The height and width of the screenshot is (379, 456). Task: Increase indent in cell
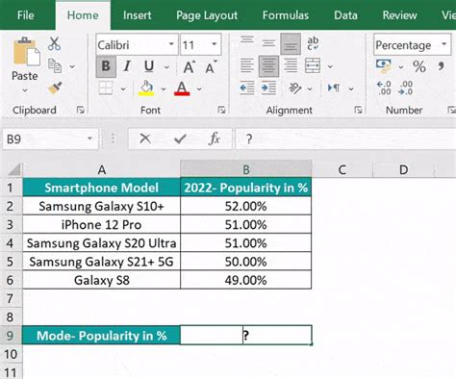click(268, 88)
